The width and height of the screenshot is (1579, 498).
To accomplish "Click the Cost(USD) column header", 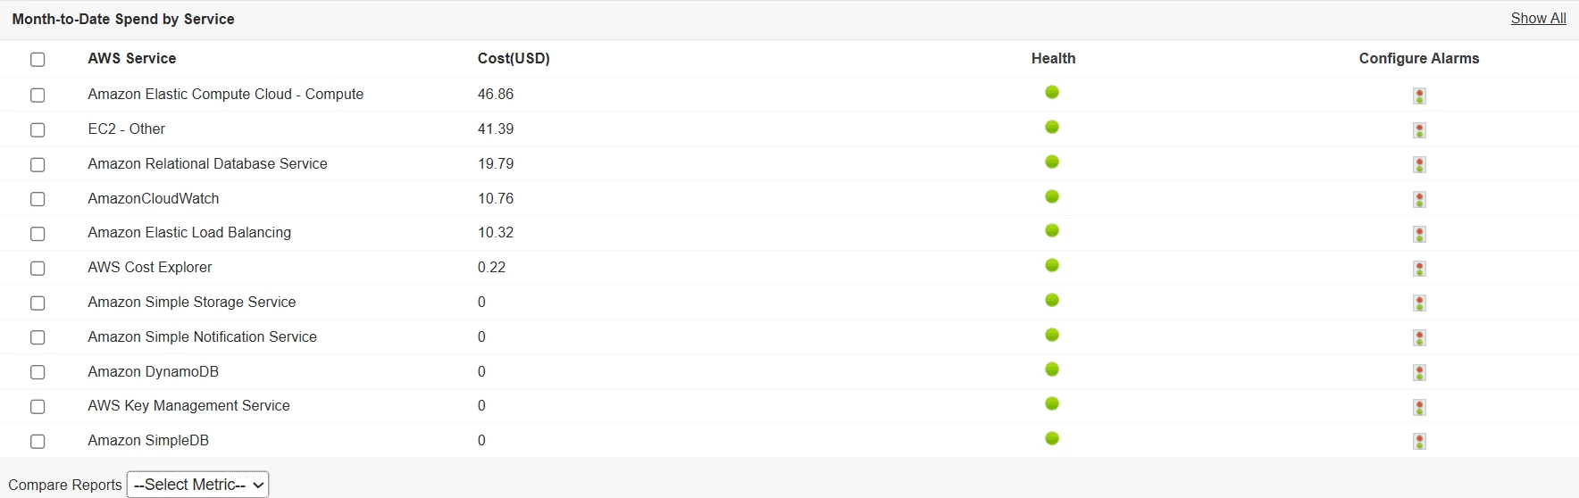I will [514, 59].
